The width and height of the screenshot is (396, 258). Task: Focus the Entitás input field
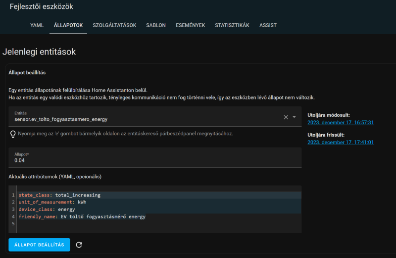click(x=144, y=119)
